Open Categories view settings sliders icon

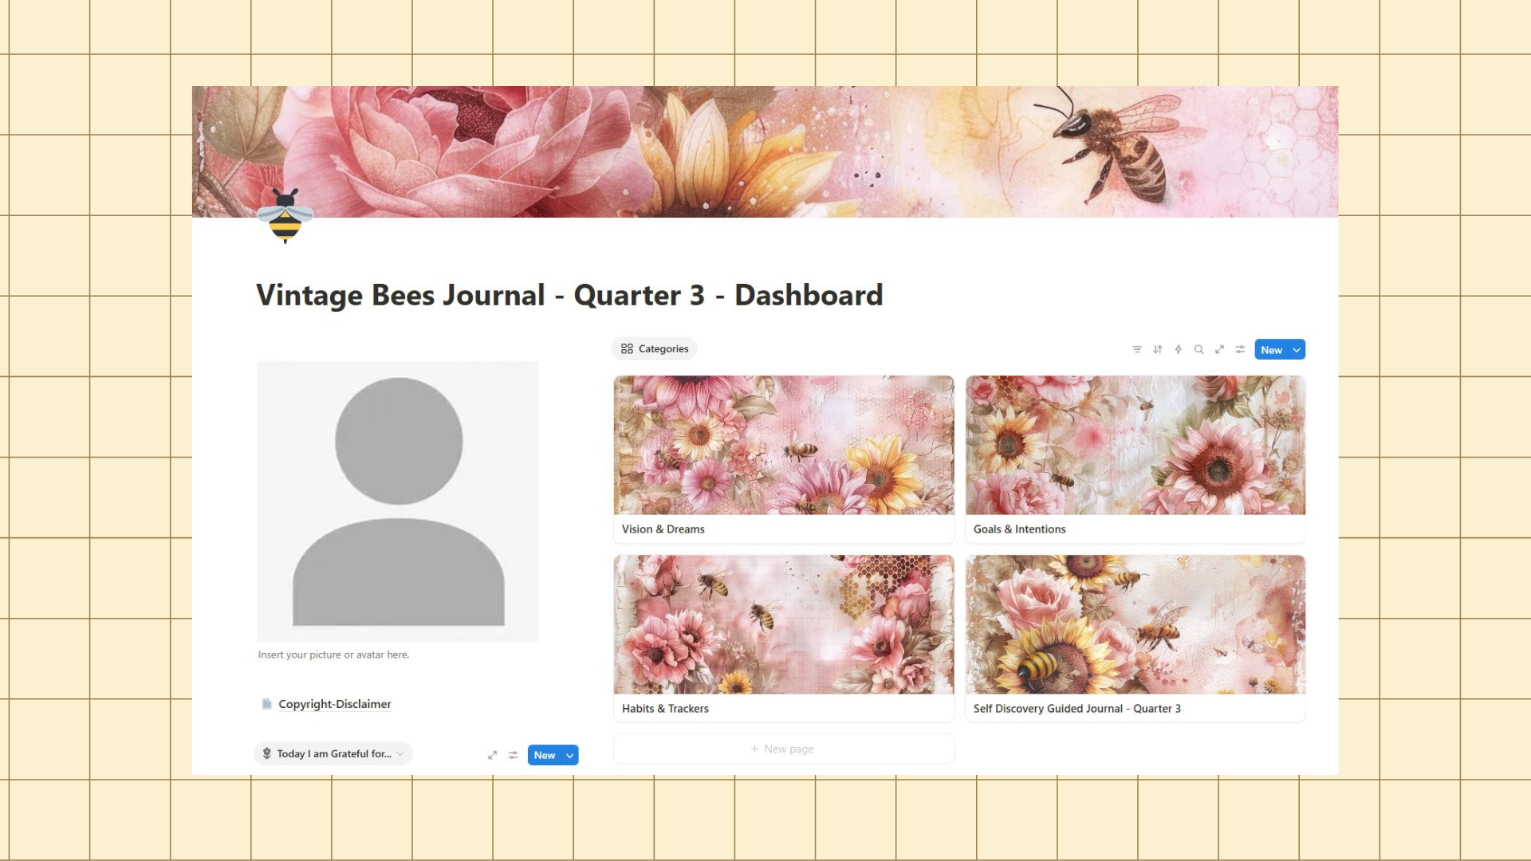coord(1240,349)
